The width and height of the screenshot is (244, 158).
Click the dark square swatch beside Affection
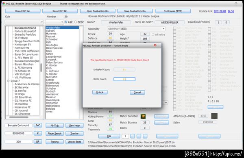(x=214, y=116)
